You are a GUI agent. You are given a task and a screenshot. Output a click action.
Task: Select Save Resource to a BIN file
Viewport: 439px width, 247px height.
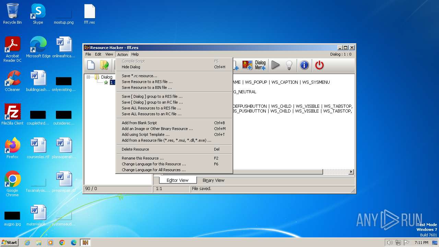click(x=174, y=87)
